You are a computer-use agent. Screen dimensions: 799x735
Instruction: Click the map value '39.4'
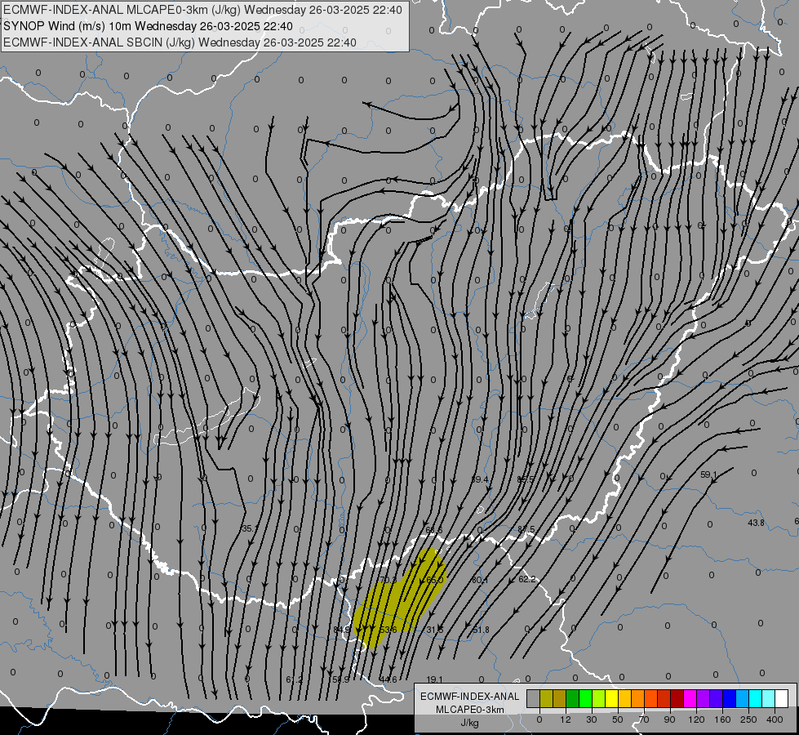(x=480, y=479)
